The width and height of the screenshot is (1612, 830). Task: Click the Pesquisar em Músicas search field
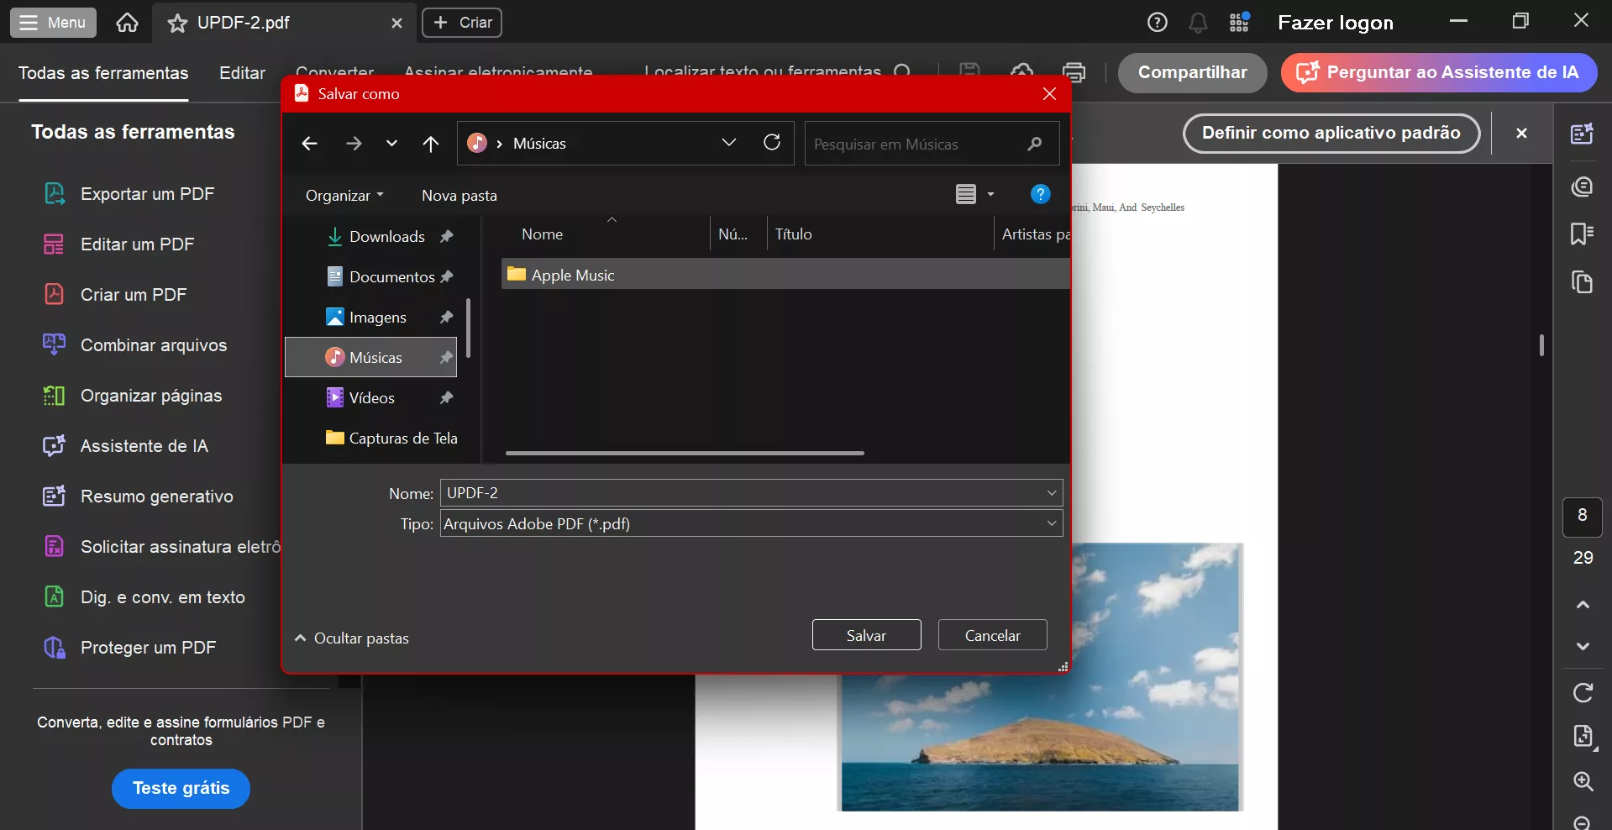pos(916,144)
